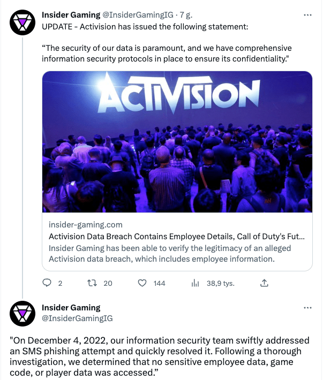Open the Activision crowd image thumbnail

[177, 142]
